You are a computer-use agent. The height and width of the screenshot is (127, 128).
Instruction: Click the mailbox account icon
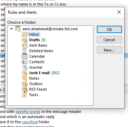18,29
